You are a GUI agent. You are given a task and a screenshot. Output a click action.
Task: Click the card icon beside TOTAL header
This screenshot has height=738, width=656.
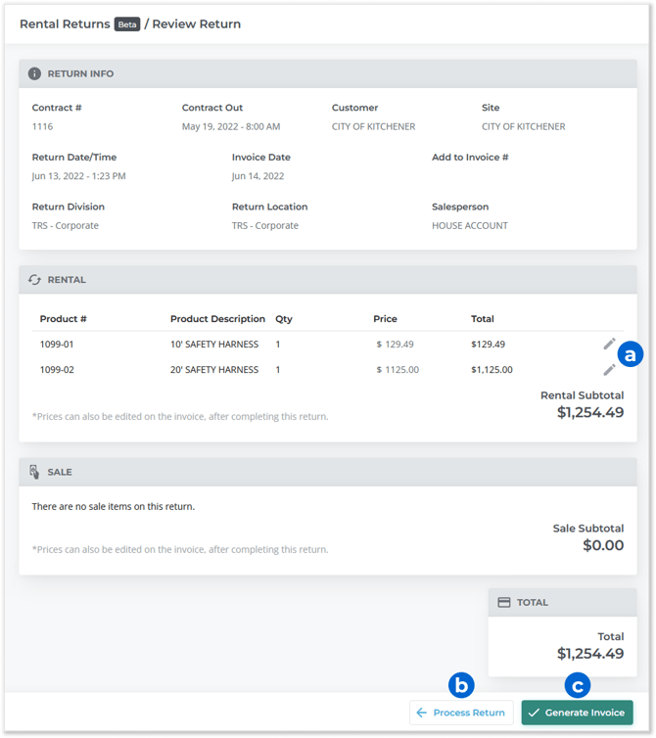click(504, 603)
